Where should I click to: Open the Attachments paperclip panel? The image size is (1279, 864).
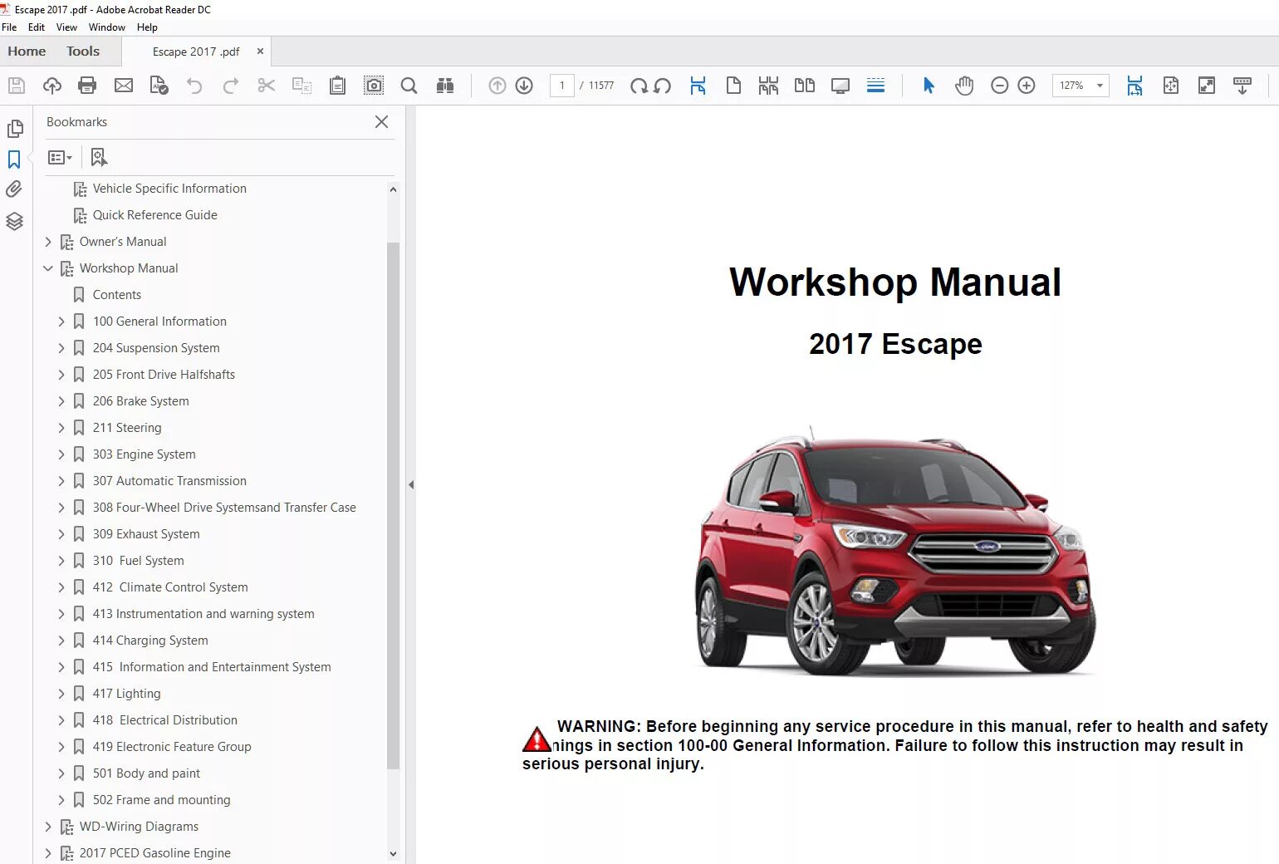(x=14, y=189)
